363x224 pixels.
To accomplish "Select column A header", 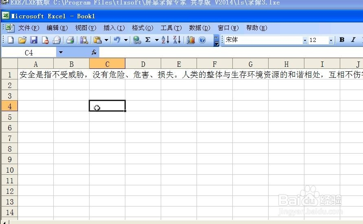I will 36,64.
